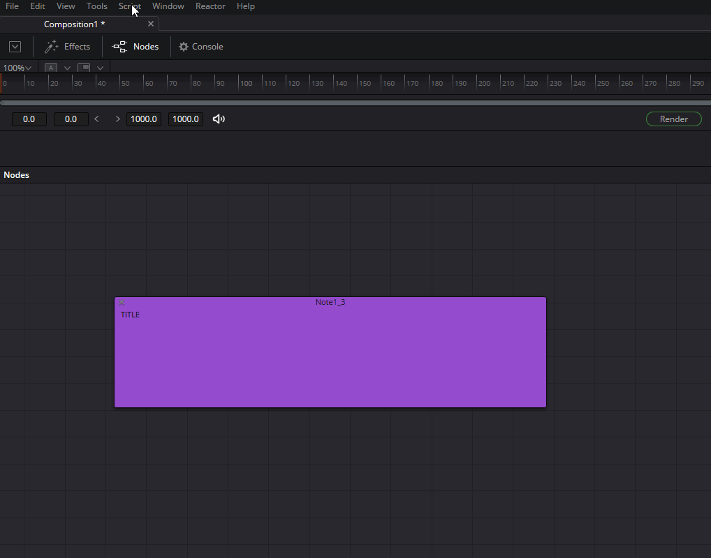The height and width of the screenshot is (558, 711).
Task: Open the View menu
Action: coord(66,6)
